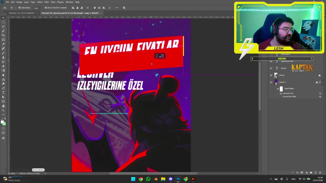The width and height of the screenshot is (326, 183).
Task: Select the Eraser tool
Action: pyautogui.click(x=3, y=66)
